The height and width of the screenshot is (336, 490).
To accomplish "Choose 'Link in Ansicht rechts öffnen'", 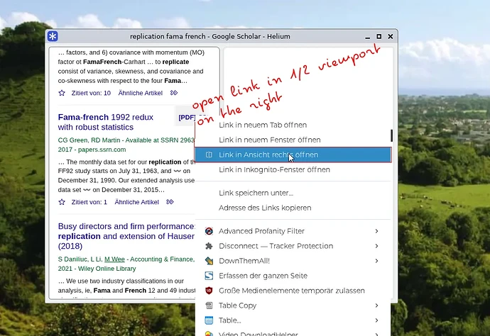I will 293,155.
